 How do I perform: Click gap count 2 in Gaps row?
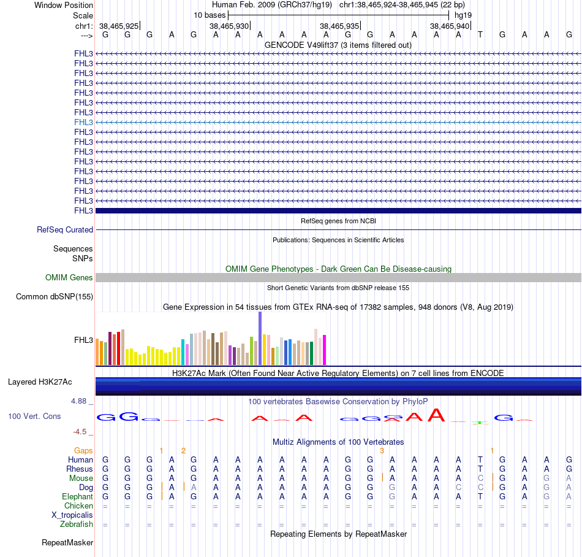183,451
